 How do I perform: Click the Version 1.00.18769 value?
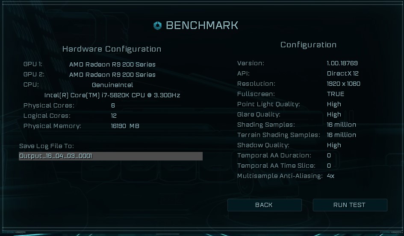click(342, 63)
